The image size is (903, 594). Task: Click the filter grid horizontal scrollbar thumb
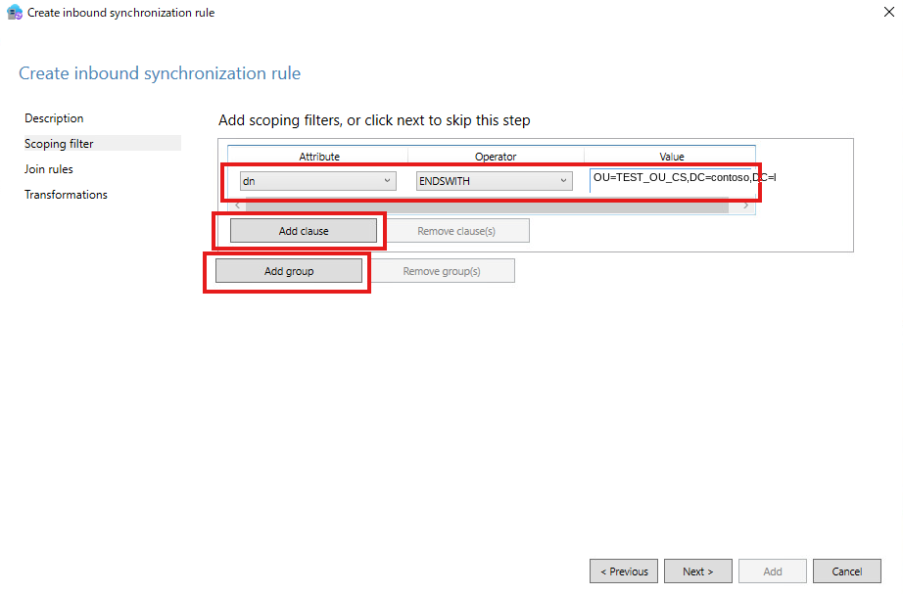[487, 206]
